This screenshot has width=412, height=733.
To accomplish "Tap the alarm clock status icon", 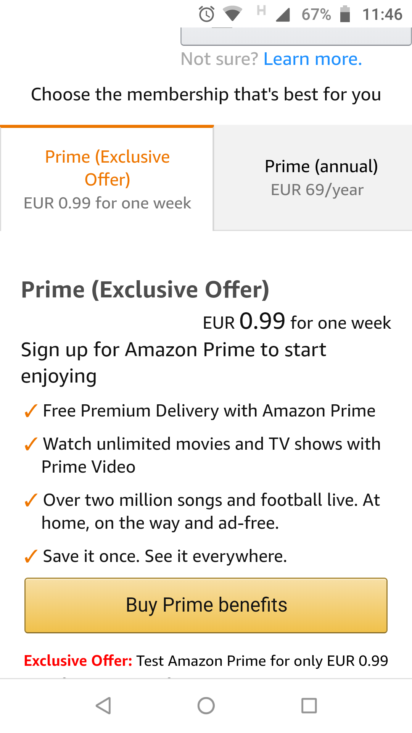I will (x=206, y=15).
